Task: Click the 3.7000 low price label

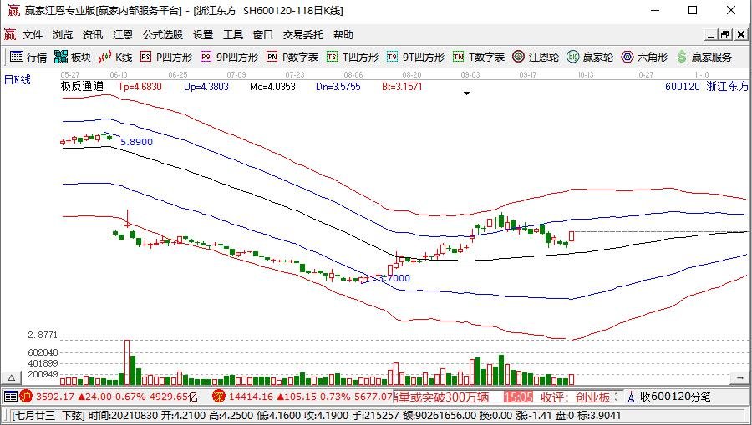Action: tap(394, 278)
